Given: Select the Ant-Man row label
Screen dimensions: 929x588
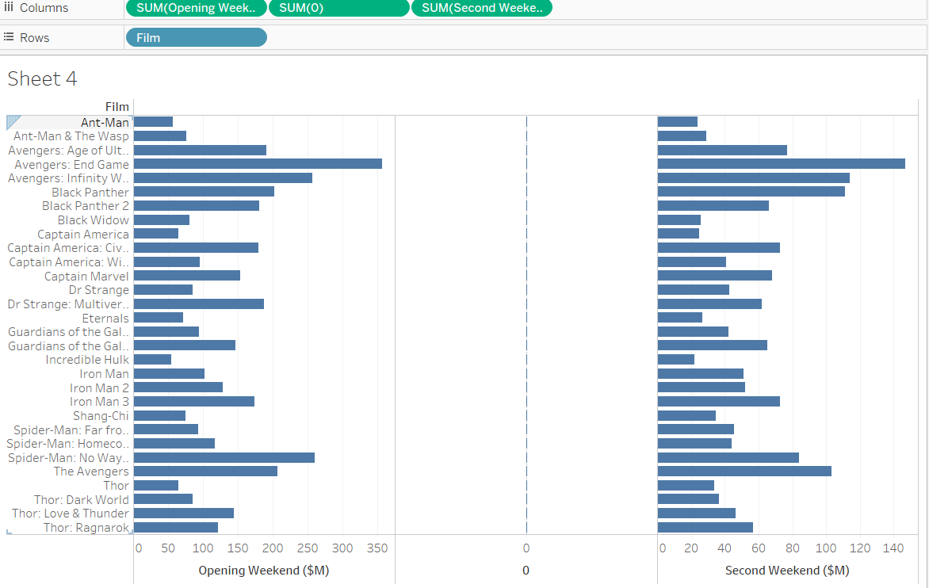Looking at the screenshot, I should coord(105,122).
